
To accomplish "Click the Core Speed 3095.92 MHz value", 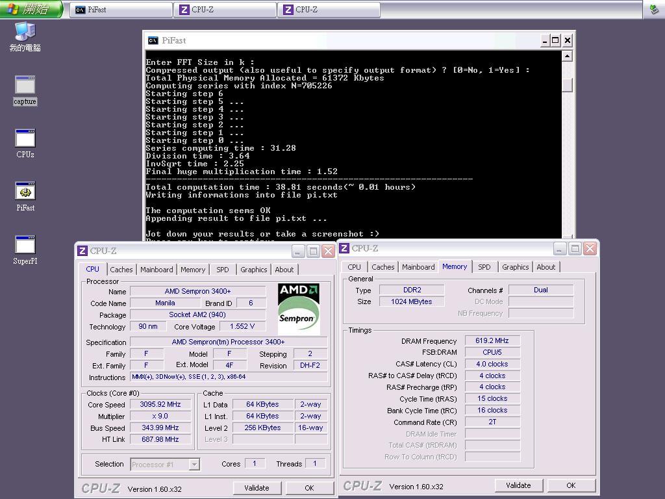I will click(x=160, y=404).
